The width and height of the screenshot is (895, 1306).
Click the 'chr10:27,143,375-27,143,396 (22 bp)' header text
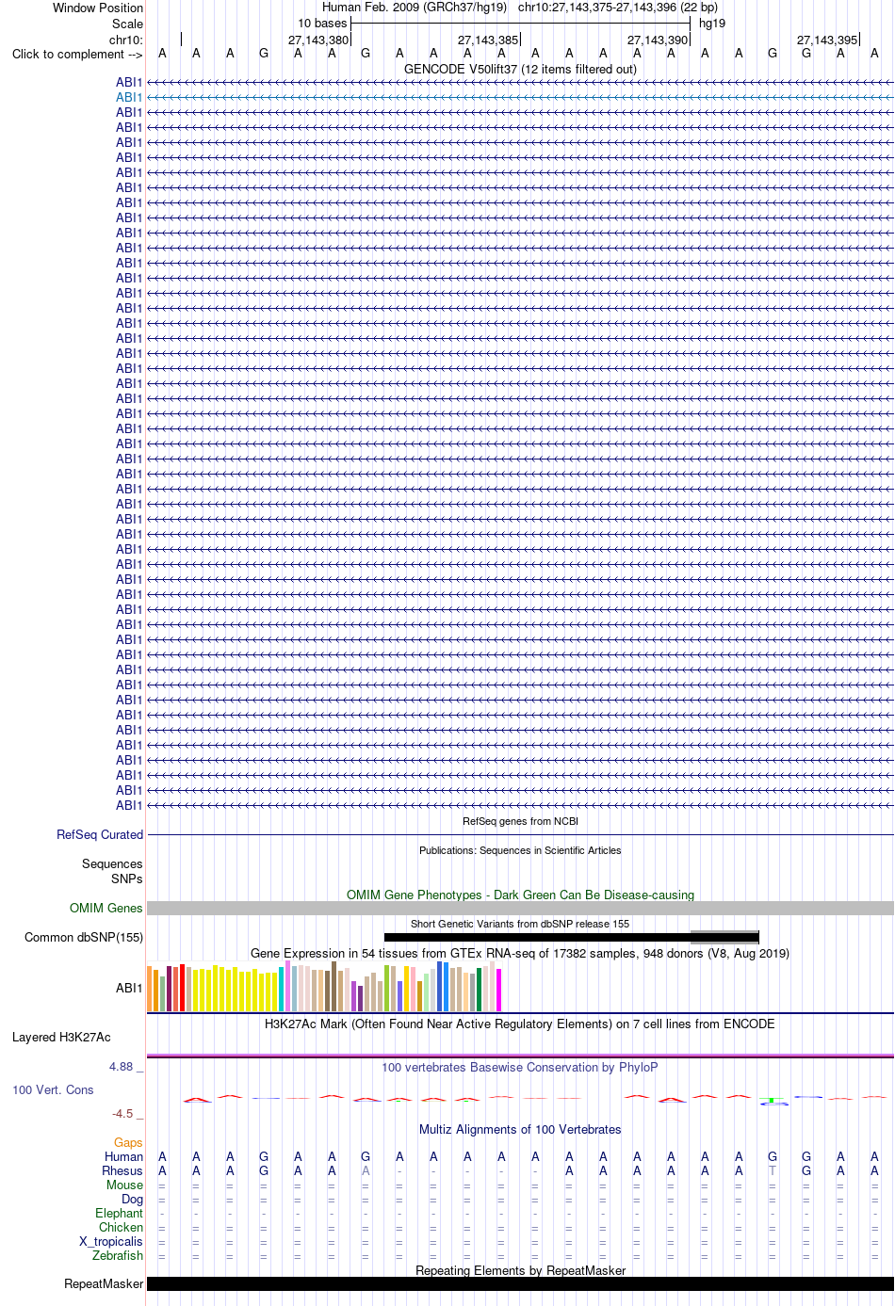(618, 7)
